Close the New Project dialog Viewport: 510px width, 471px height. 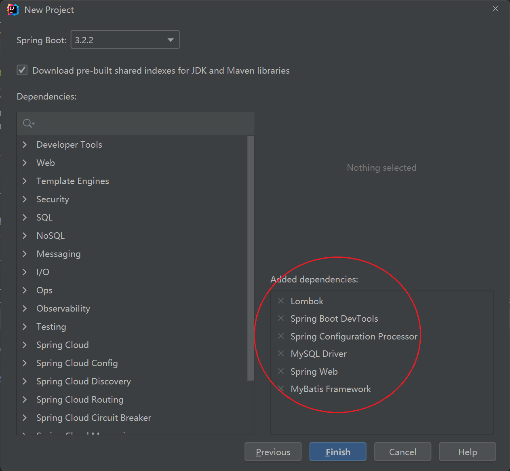tap(495, 9)
